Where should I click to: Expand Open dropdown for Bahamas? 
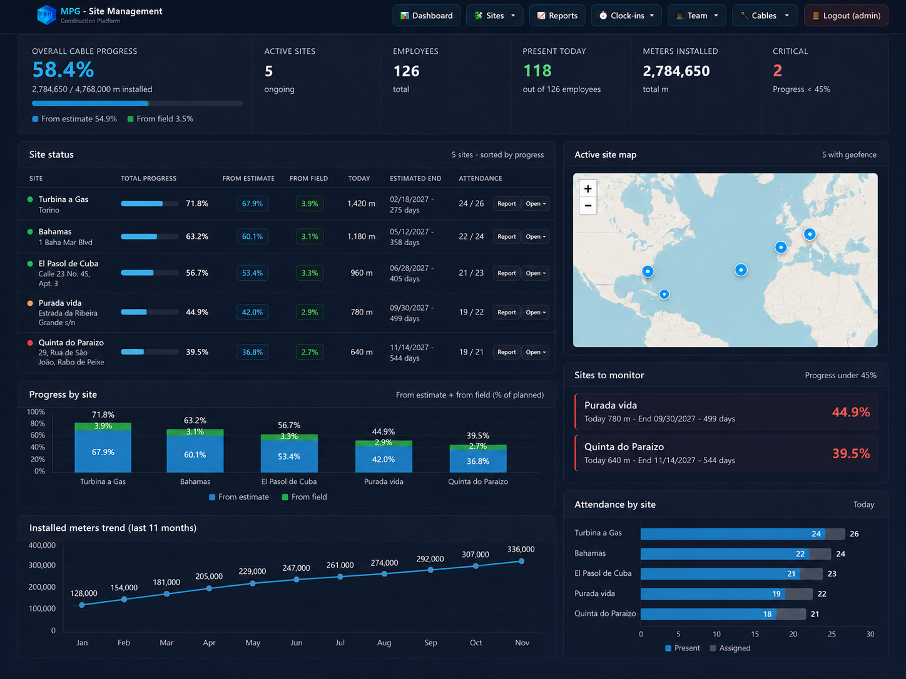536,236
